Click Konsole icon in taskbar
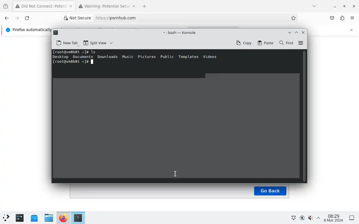The image size is (359, 224). coord(78,218)
